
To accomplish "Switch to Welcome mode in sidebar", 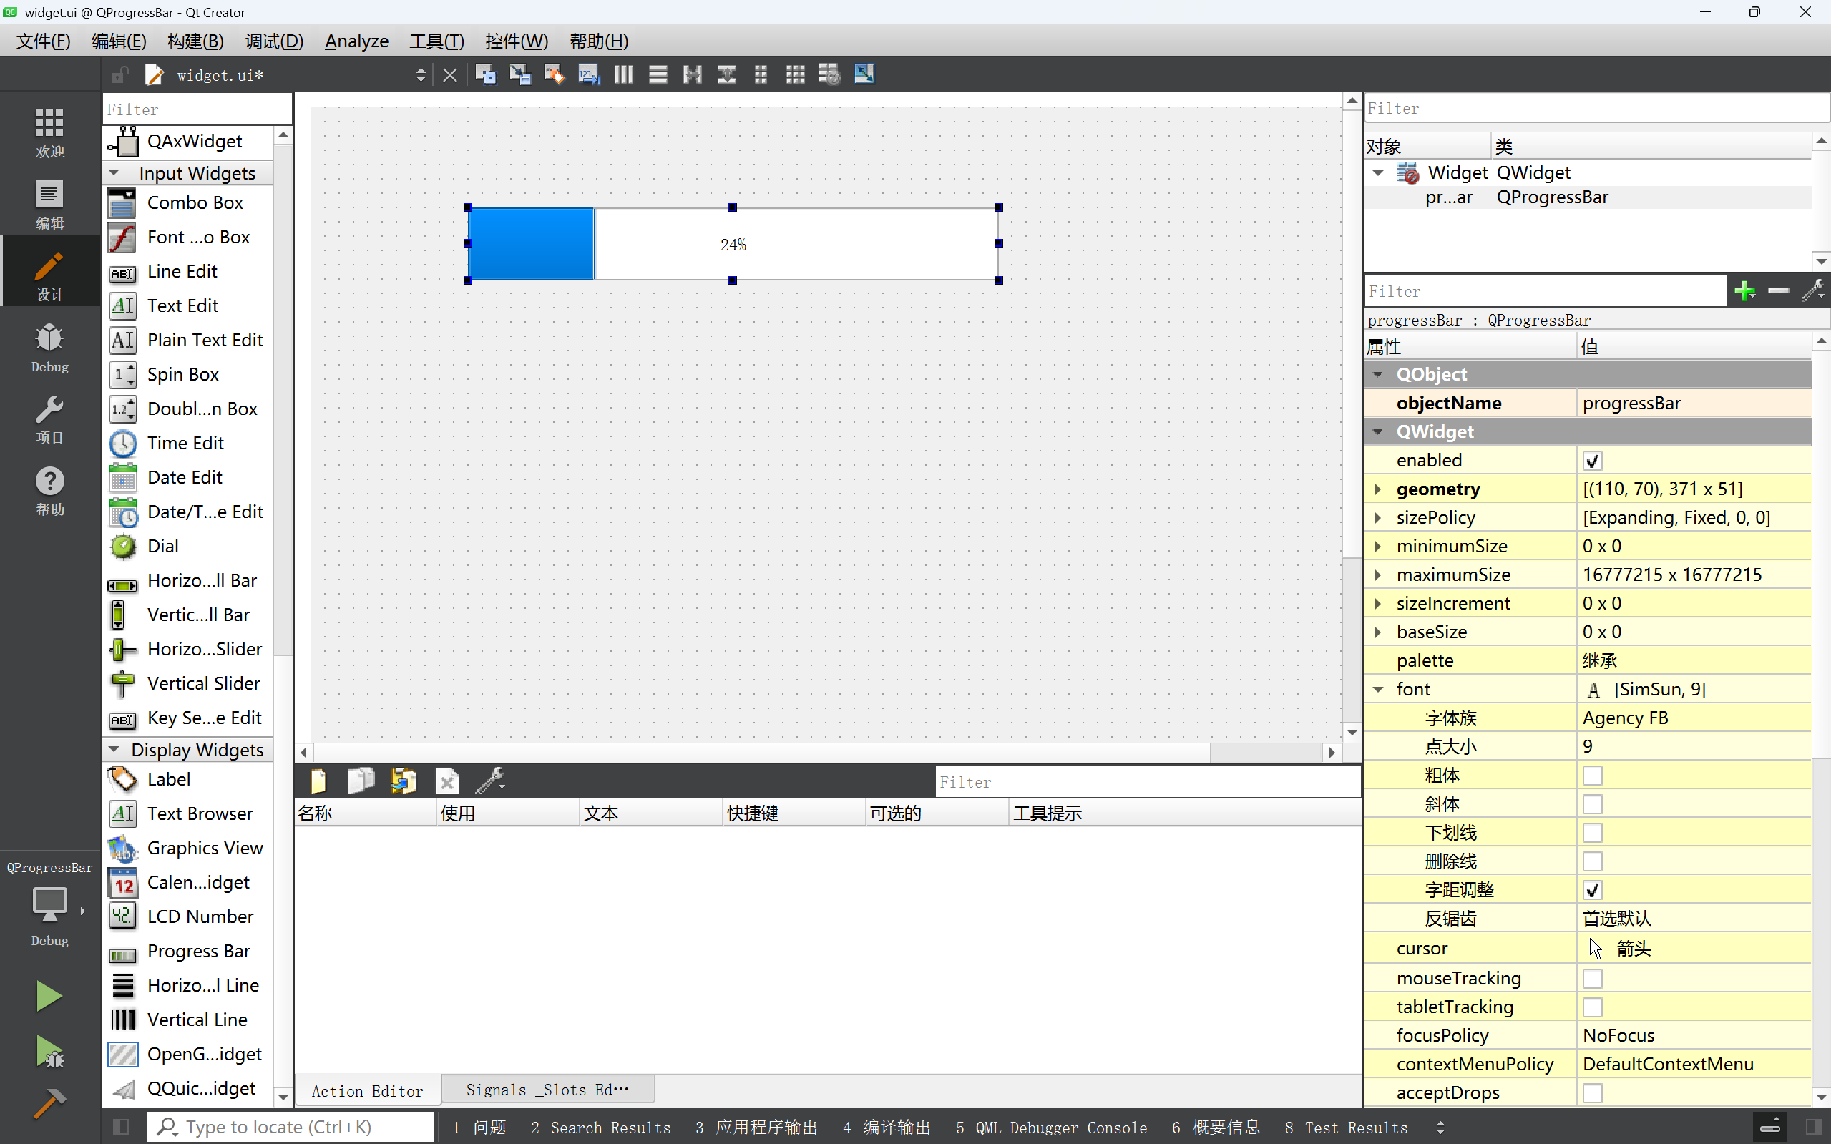I will click(50, 132).
